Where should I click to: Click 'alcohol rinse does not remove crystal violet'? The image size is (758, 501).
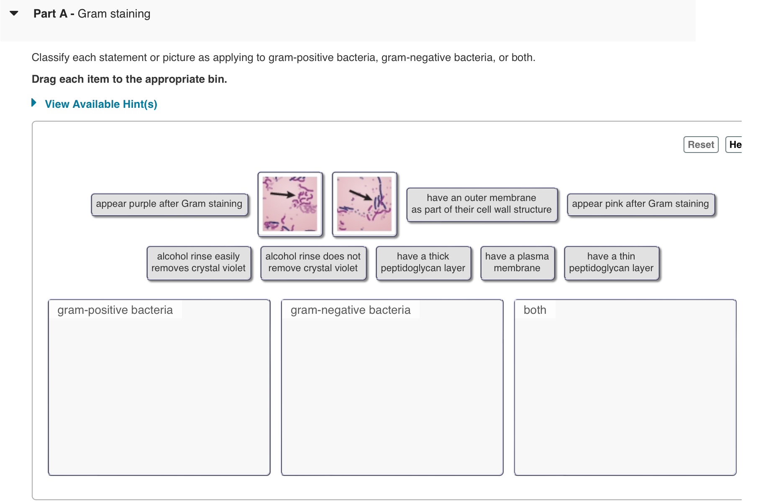point(313,262)
